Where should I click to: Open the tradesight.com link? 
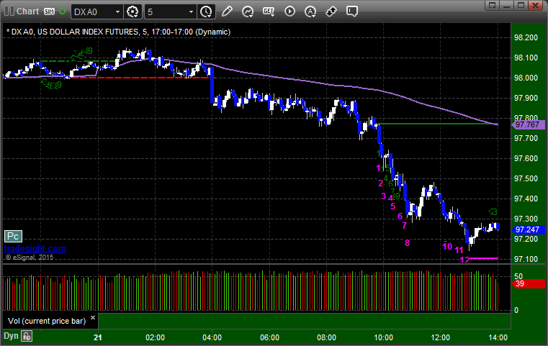(35, 249)
